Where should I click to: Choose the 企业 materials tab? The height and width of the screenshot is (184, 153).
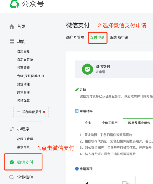pyautogui.click(x=88, y=123)
